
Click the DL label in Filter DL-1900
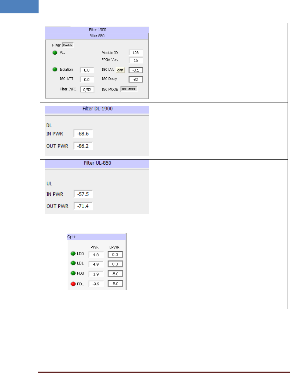[x=49, y=125]
